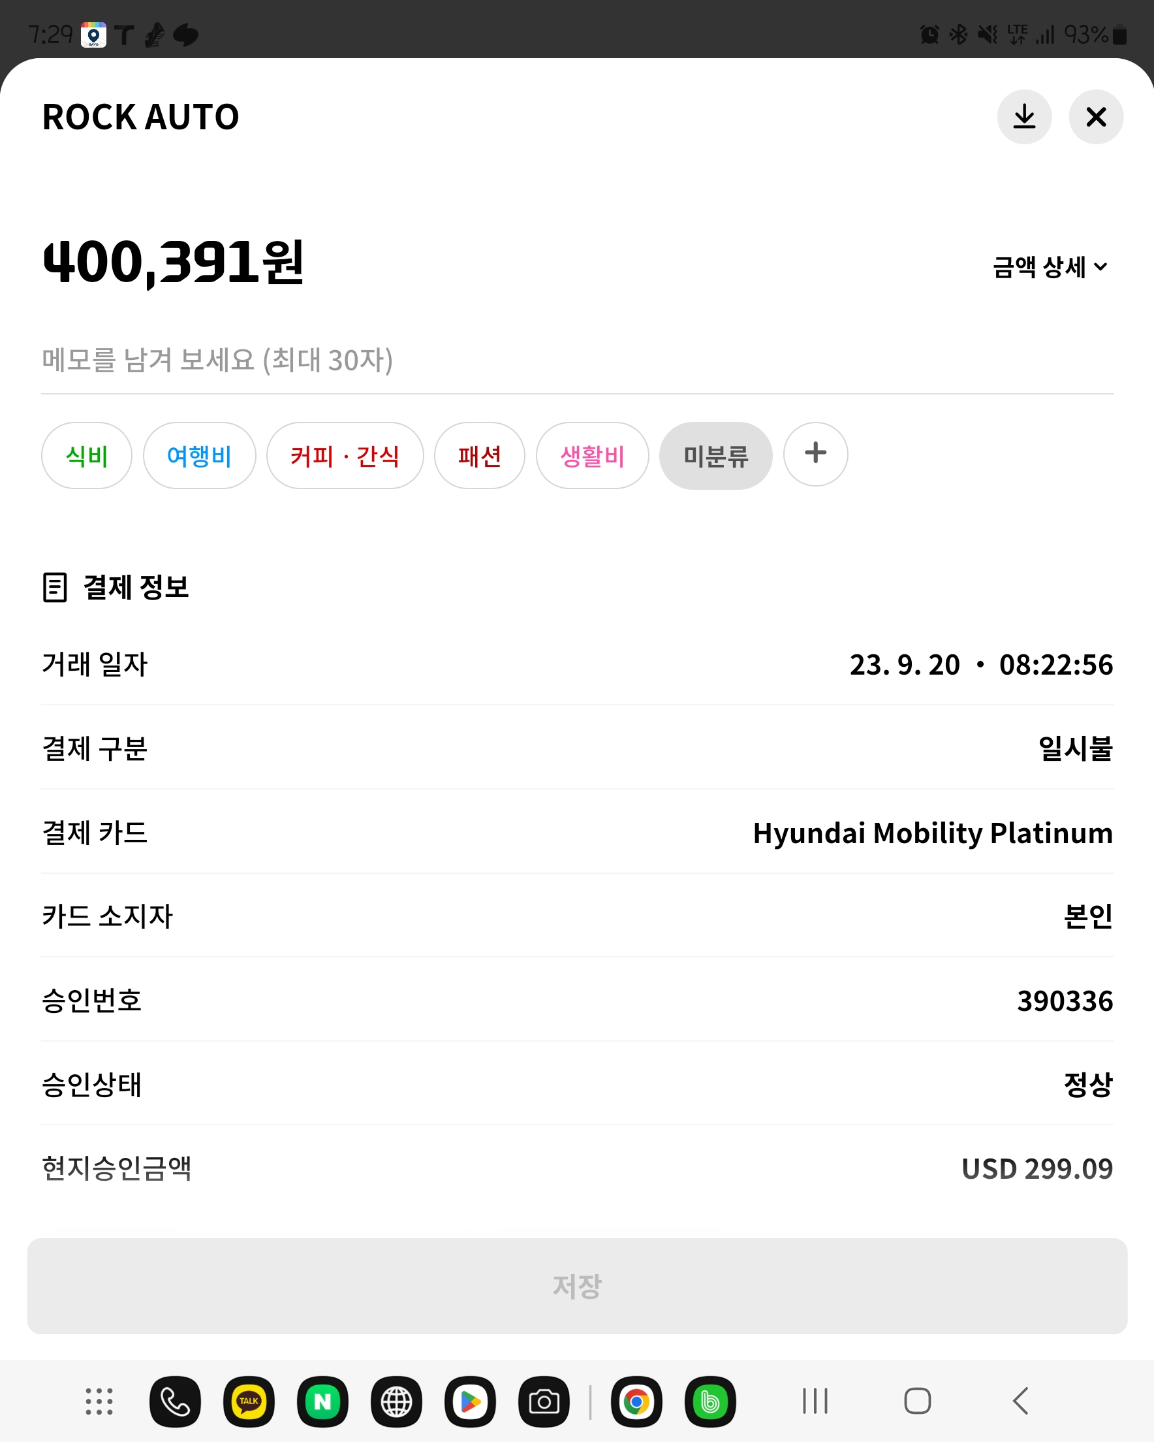
Task: Open the Camera app icon
Action: [544, 1402]
